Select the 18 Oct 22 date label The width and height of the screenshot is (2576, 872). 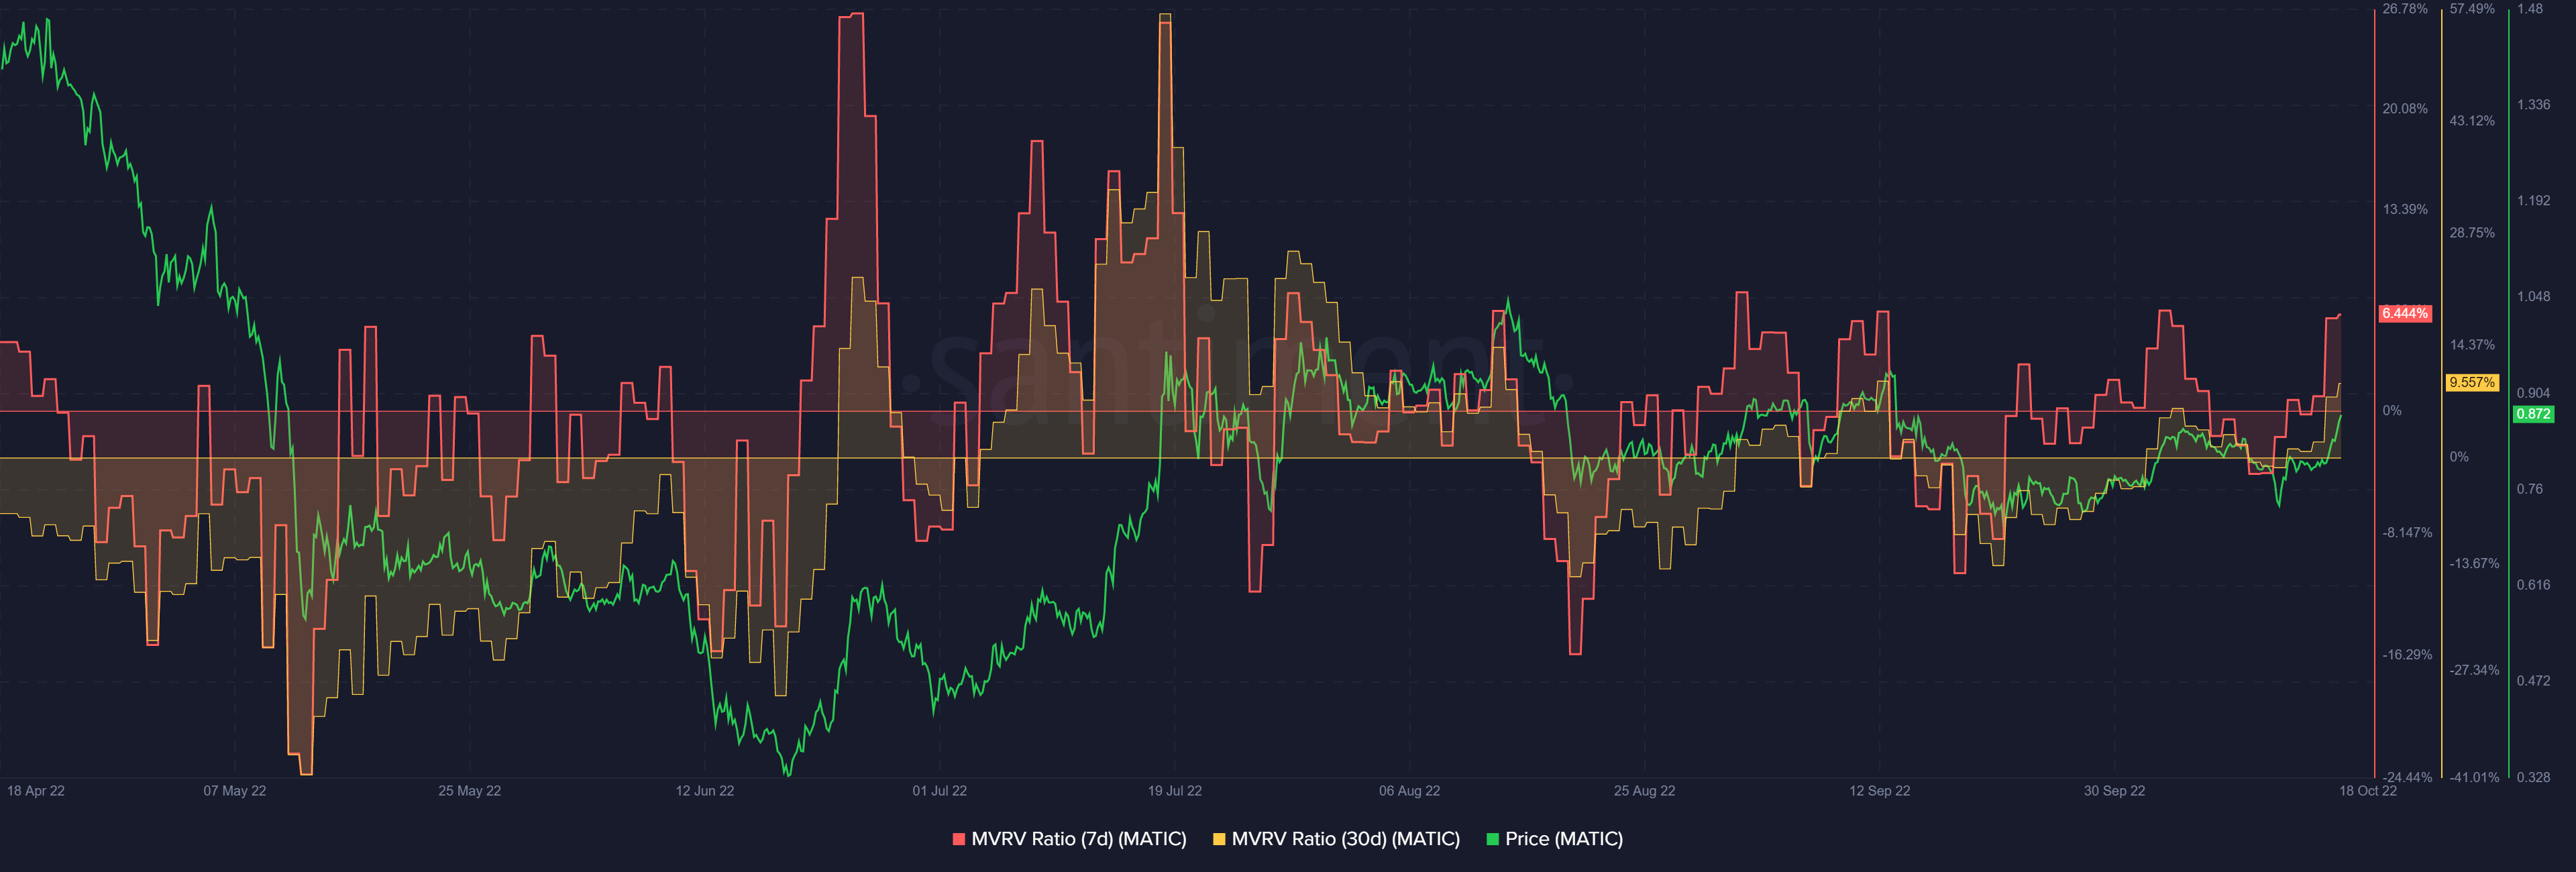click(2367, 790)
